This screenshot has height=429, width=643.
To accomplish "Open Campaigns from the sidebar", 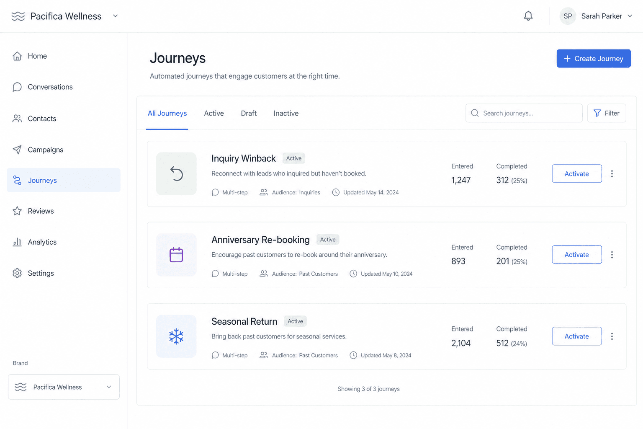I will coord(64,150).
